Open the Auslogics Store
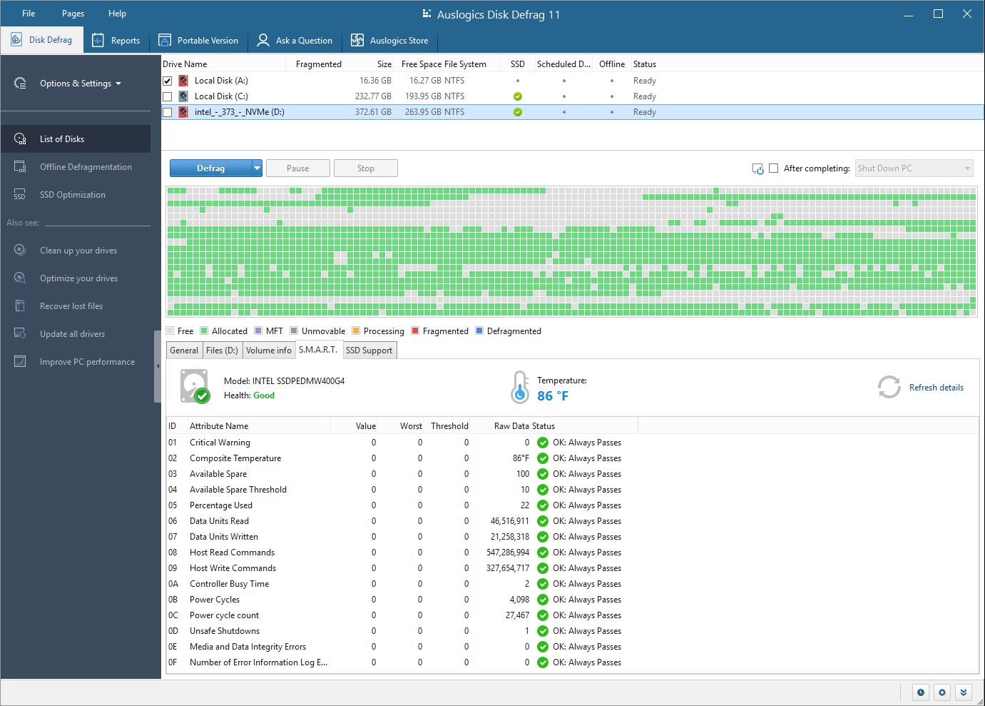The width and height of the screenshot is (985, 706). [x=389, y=41]
